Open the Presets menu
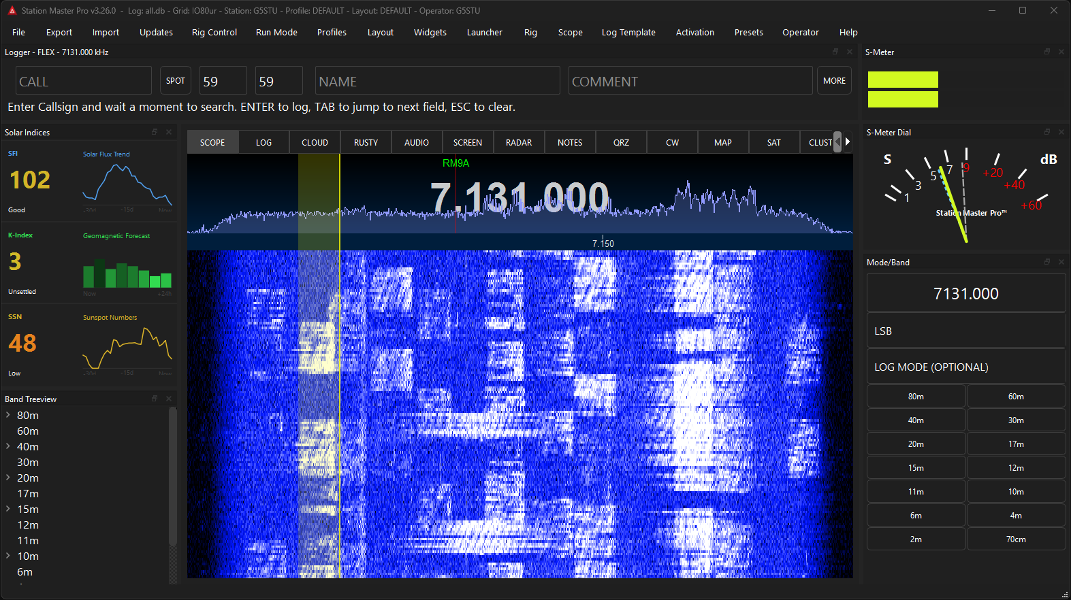Viewport: 1071px width, 600px height. coord(749,33)
